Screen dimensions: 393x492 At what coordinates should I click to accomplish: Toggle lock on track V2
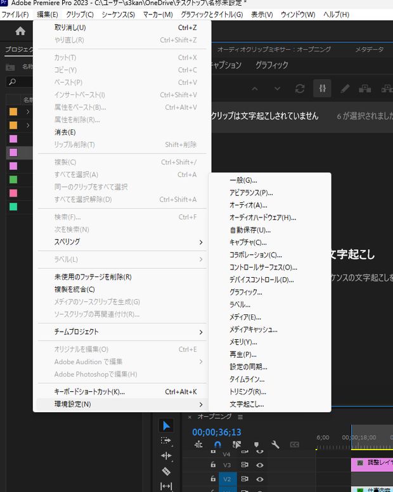(x=213, y=479)
